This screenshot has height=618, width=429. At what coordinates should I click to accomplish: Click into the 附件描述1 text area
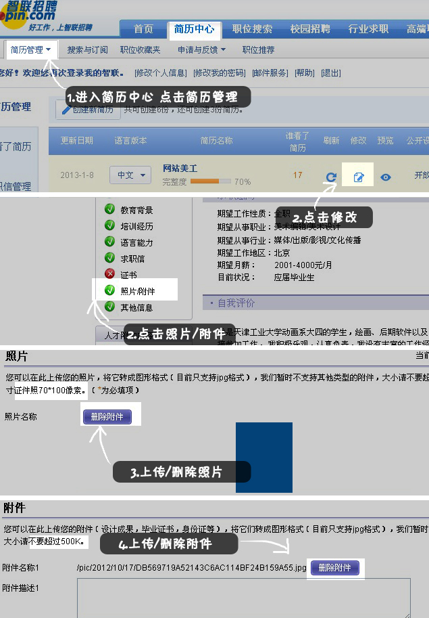244,598
